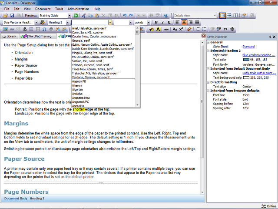
Task: Click the properties icon beside layout buttons
Action: [x=244, y=16]
